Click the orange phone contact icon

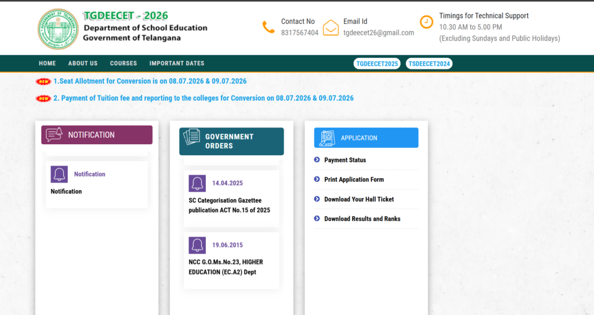point(268,27)
